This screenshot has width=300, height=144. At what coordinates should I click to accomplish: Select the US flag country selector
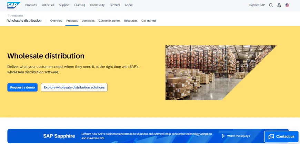pyautogui.click(x=287, y=5)
